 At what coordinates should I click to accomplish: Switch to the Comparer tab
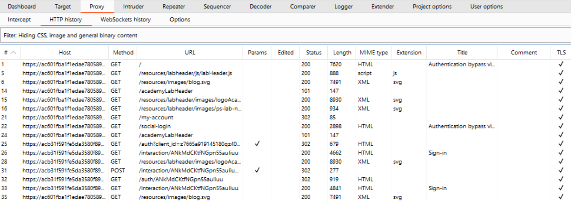(x=303, y=7)
